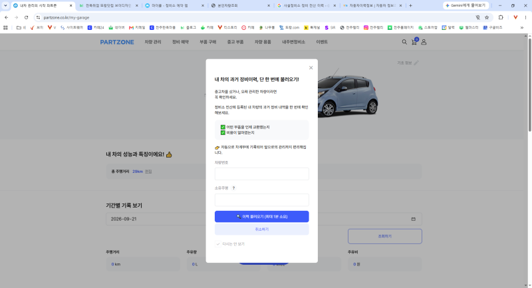Open the 중고 부품 menu
This screenshot has width=532, height=288.
tap(235, 42)
